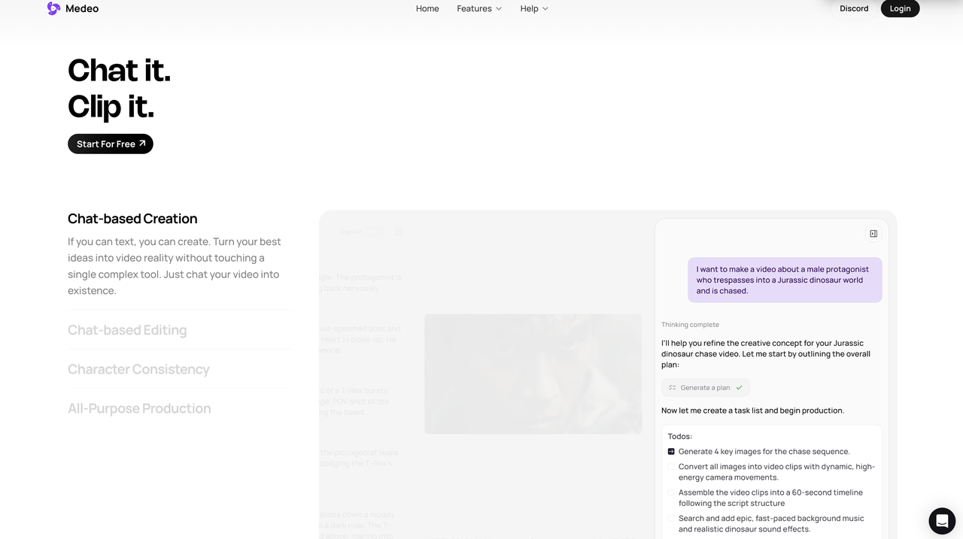This screenshot has width=963, height=539.
Task: Check the Convert all images into video clips todo
Action: pos(671,467)
